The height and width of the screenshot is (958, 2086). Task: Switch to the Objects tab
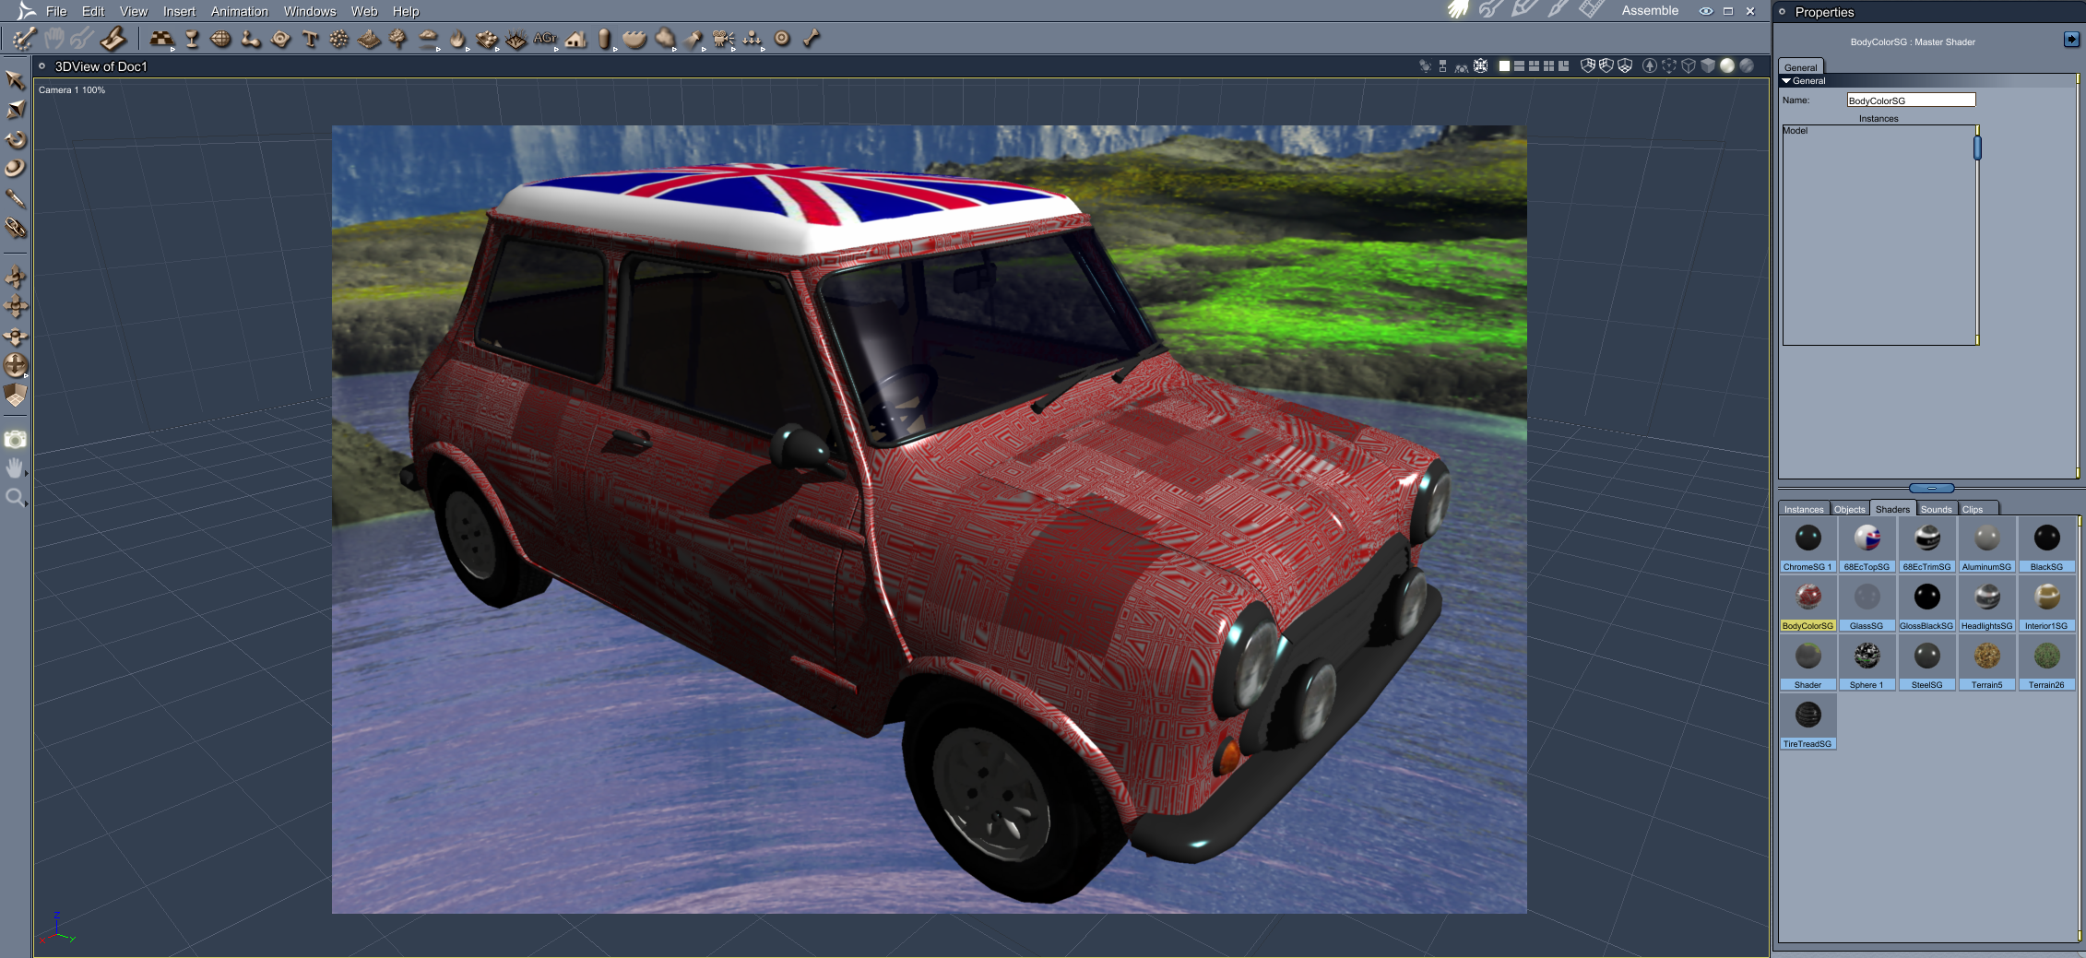(x=1849, y=509)
